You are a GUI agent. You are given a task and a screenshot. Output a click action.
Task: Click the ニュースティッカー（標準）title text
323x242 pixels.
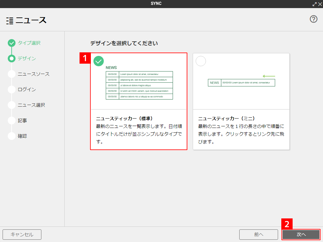(x=124, y=119)
